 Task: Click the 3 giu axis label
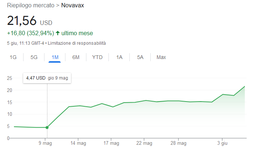coord(222,143)
